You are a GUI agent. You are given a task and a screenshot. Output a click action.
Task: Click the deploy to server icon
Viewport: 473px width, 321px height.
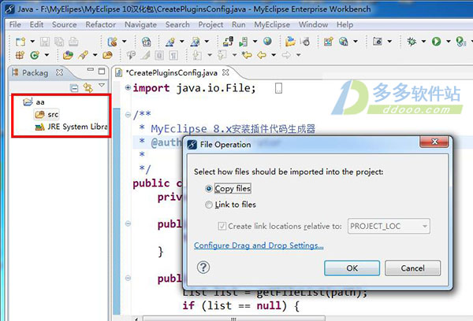tap(228, 42)
